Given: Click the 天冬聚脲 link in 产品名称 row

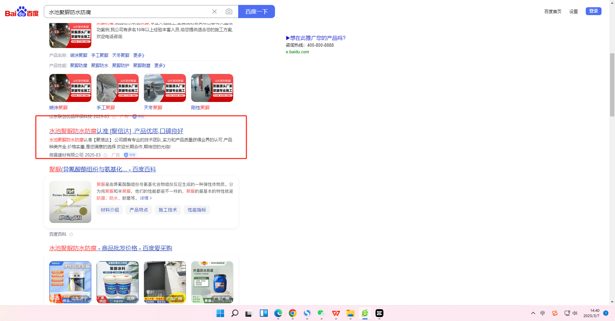Looking at the screenshot, I should click(121, 55).
